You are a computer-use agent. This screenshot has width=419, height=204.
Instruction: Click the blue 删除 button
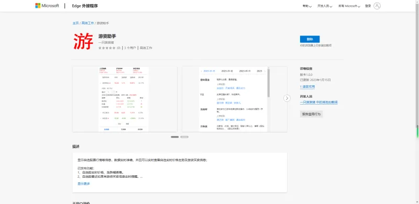[310, 39]
